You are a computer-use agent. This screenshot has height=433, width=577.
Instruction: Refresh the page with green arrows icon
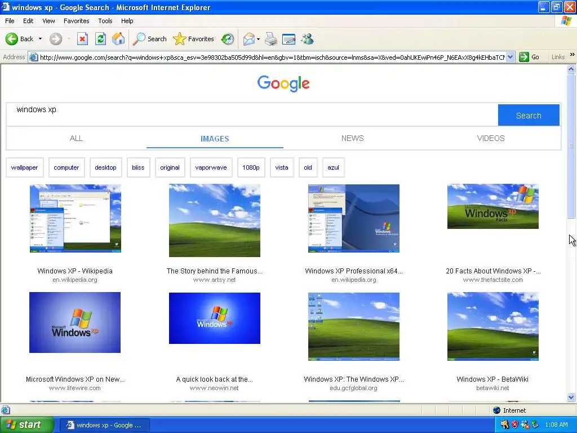click(100, 39)
